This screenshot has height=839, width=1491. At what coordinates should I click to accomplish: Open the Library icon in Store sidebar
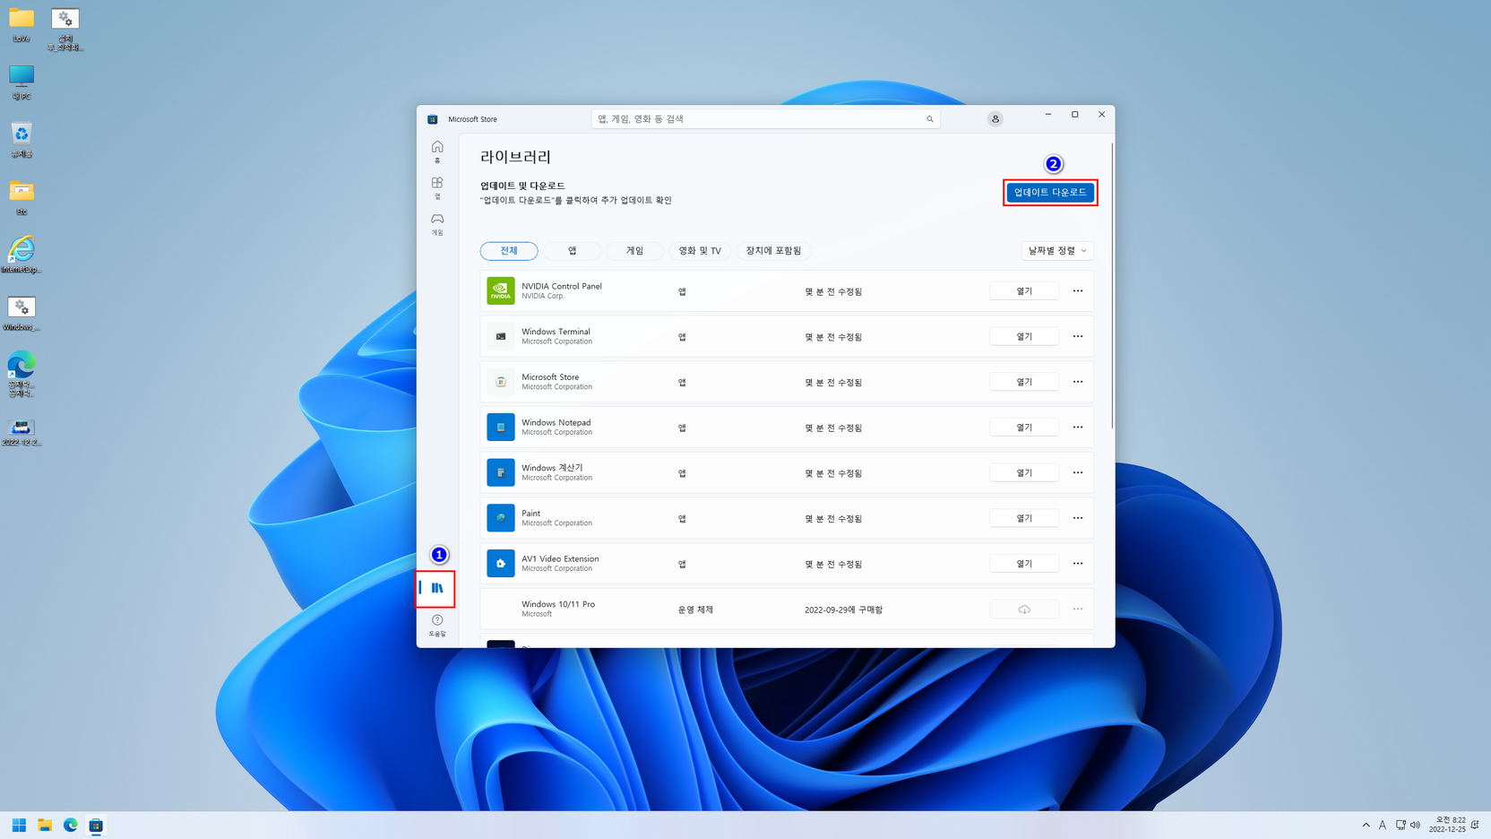click(437, 588)
